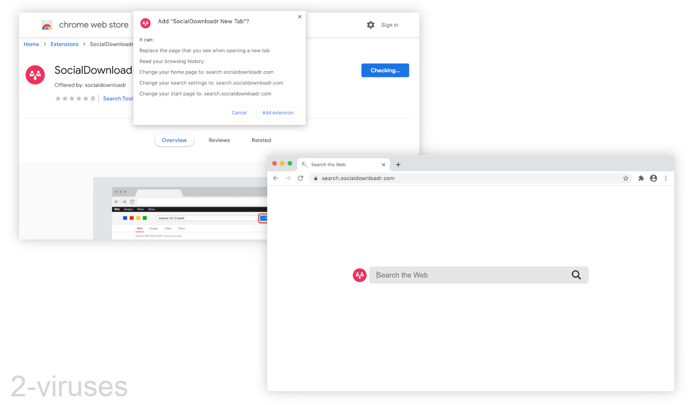The height and width of the screenshot is (405, 694).
Task: Click the Chrome Web Store rainbow logo
Action: (x=47, y=25)
